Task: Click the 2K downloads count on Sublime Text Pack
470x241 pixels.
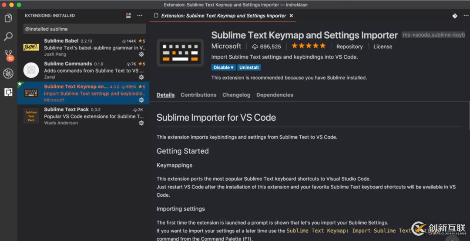Action: click(x=138, y=110)
